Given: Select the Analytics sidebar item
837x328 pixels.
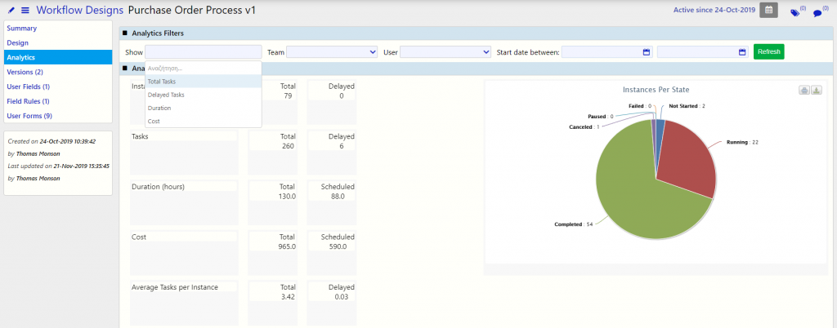Looking at the screenshot, I should (58, 57).
